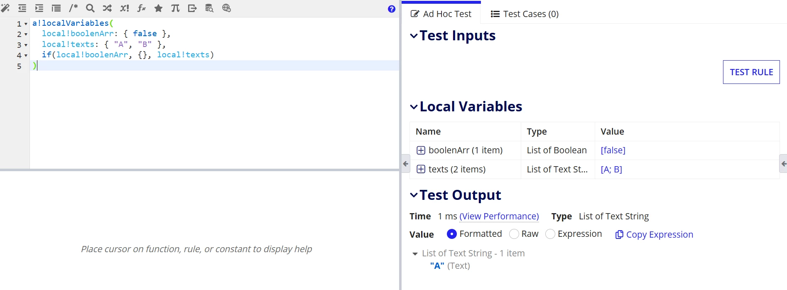
Task: Switch to the Test Cases (0) tab
Action: [x=525, y=14]
